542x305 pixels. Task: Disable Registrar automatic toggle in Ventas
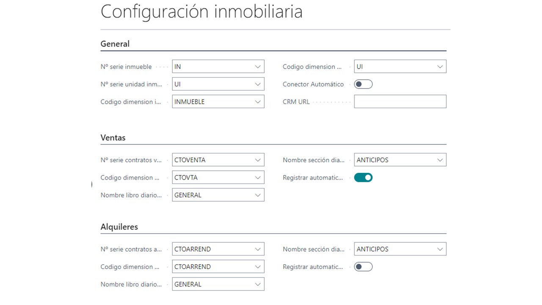point(363,177)
